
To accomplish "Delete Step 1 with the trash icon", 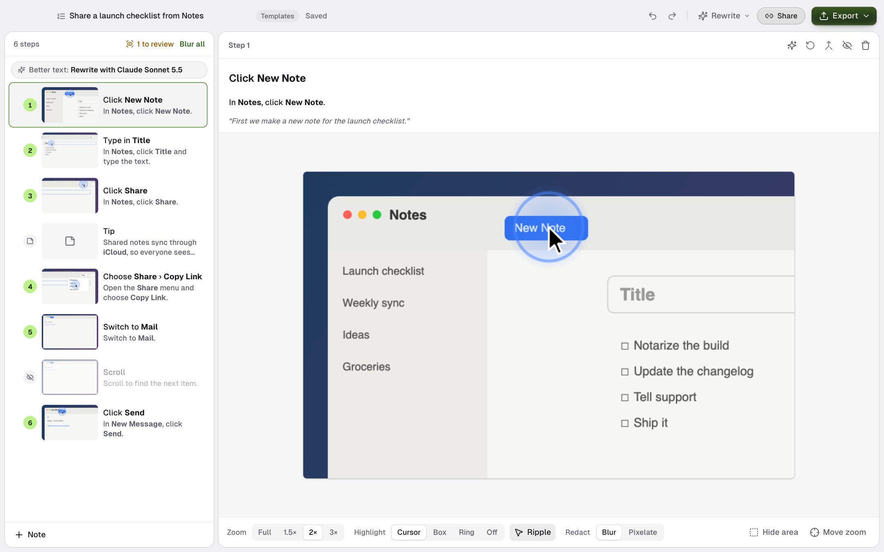I will pos(866,45).
